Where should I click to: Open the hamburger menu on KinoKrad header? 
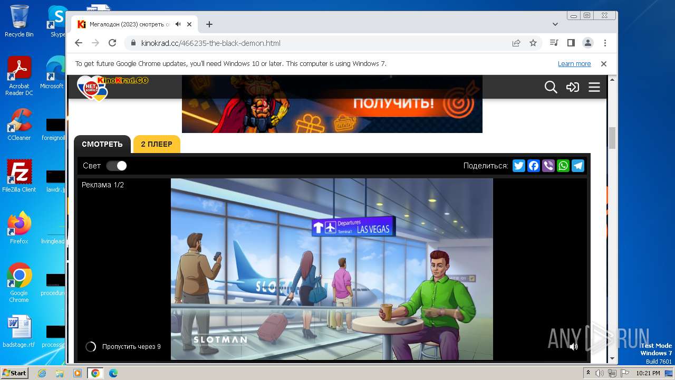(594, 87)
